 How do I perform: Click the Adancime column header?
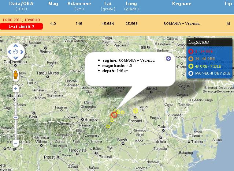(x=79, y=4)
